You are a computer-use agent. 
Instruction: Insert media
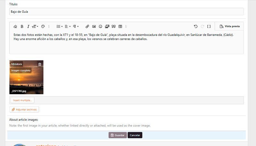tap(107, 27)
